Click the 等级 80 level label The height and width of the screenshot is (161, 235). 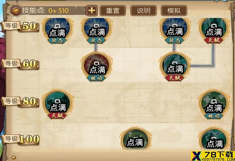pyautogui.click(x=20, y=102)
